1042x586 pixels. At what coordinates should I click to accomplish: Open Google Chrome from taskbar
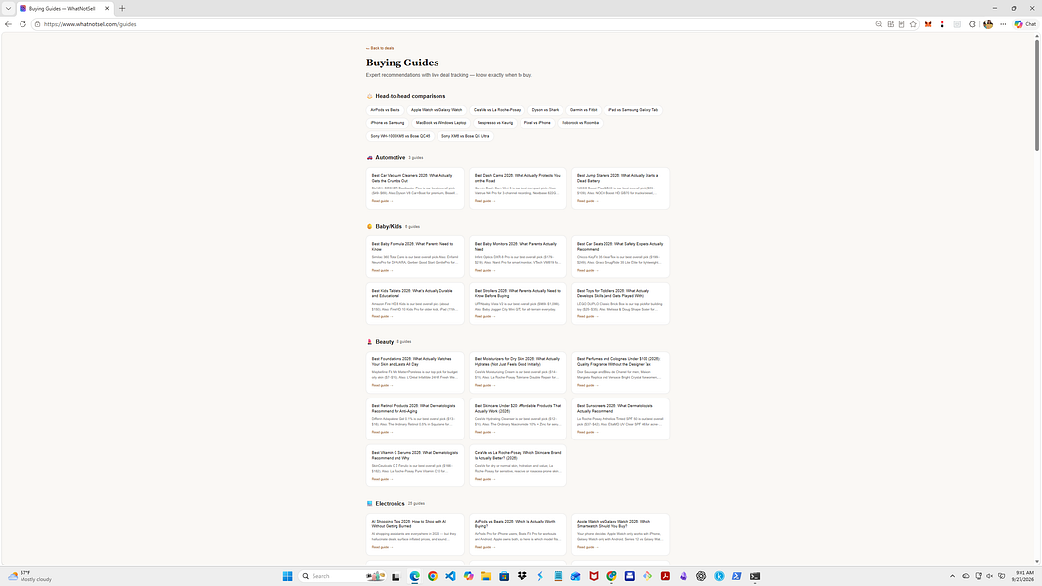coord(433,576)
